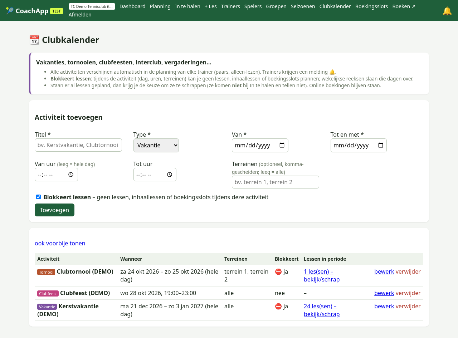Edit the Clubfeest (DEMO) activity

tap(384, 293)
